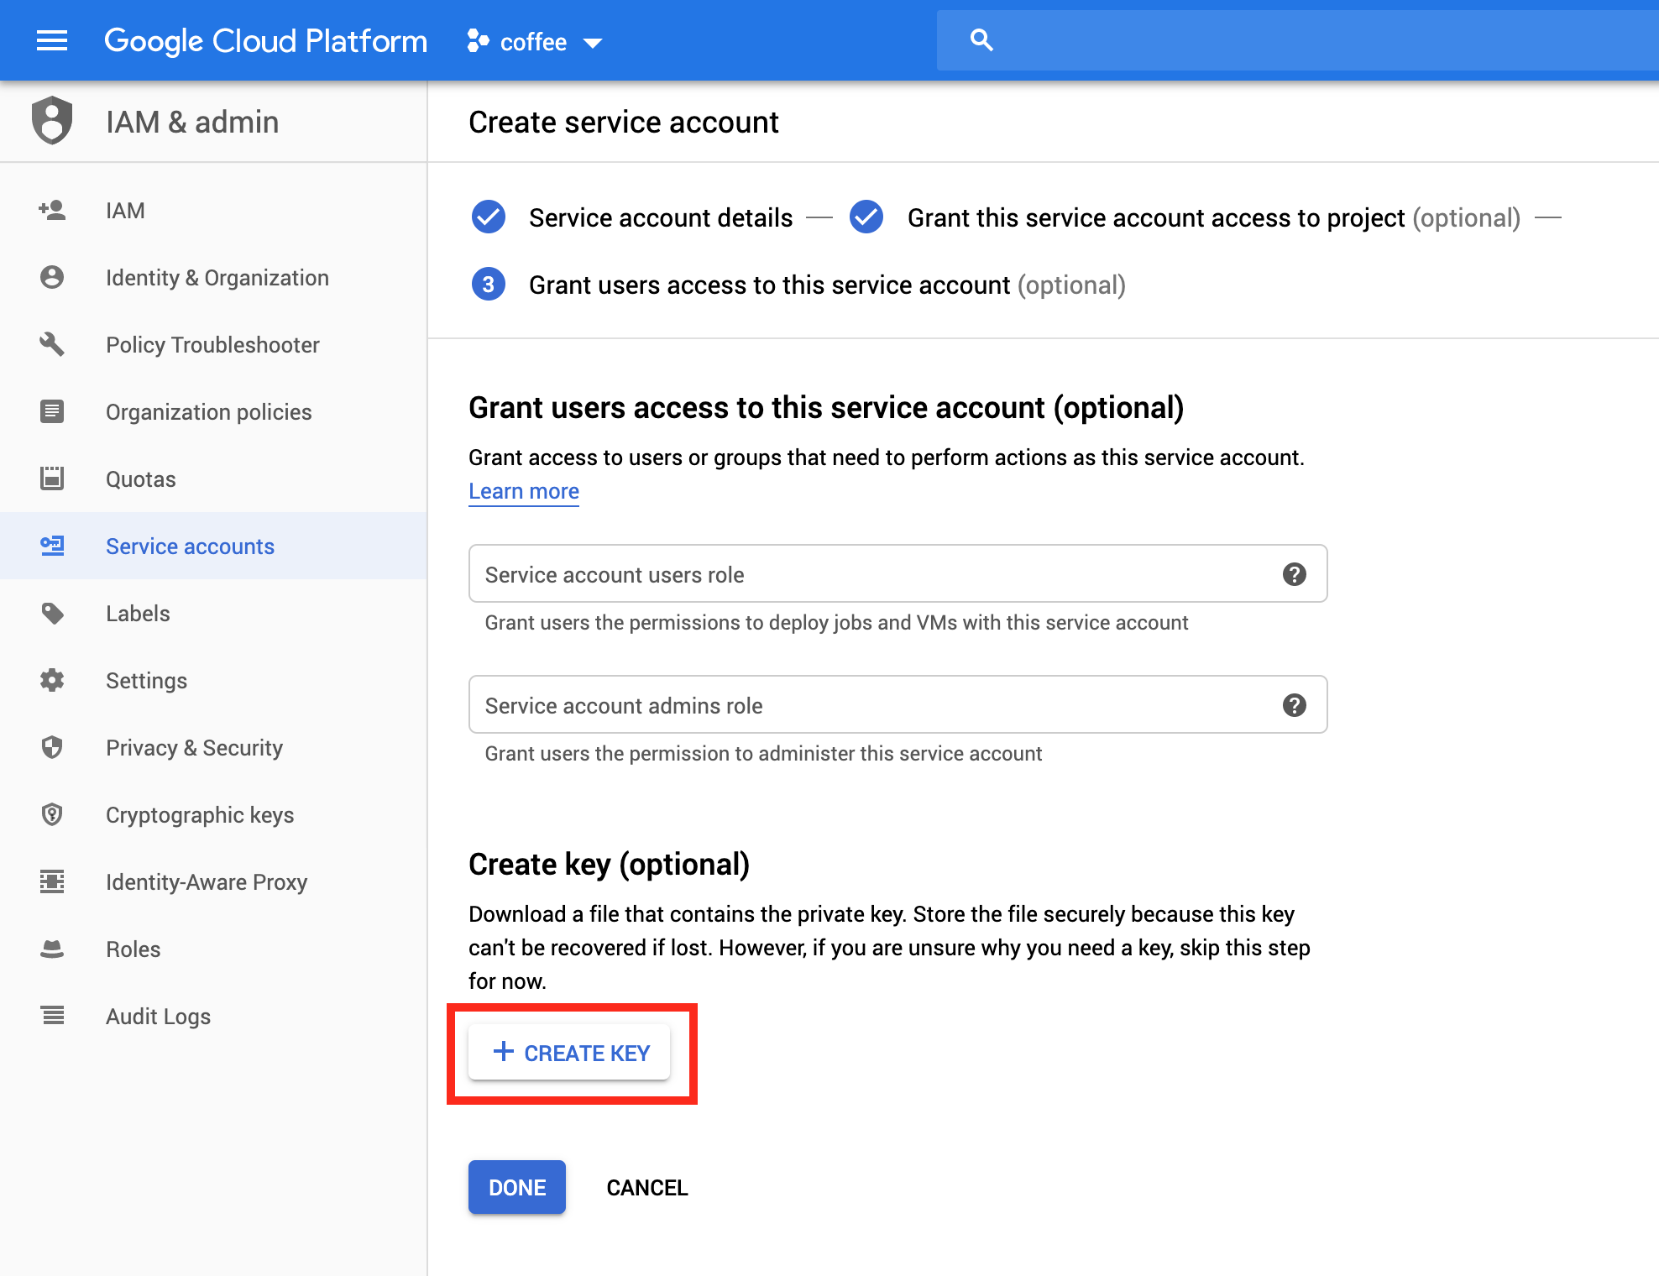Open the hamburger navigation menu
The height and width of the screenshot is (1276, 1659).
tap(52, 40)
